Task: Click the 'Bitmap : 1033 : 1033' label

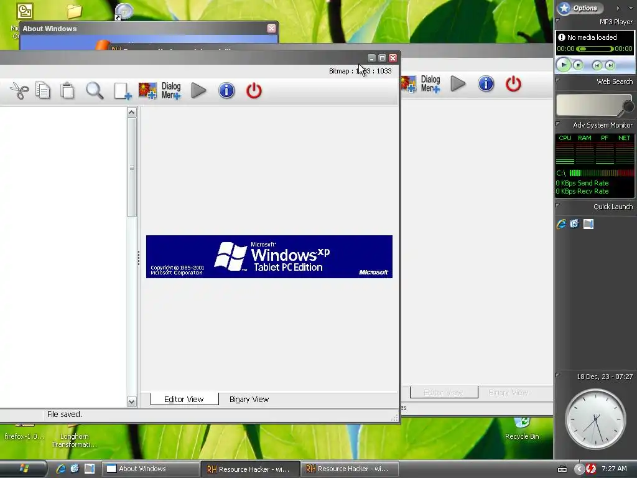Action: (360, 71)
